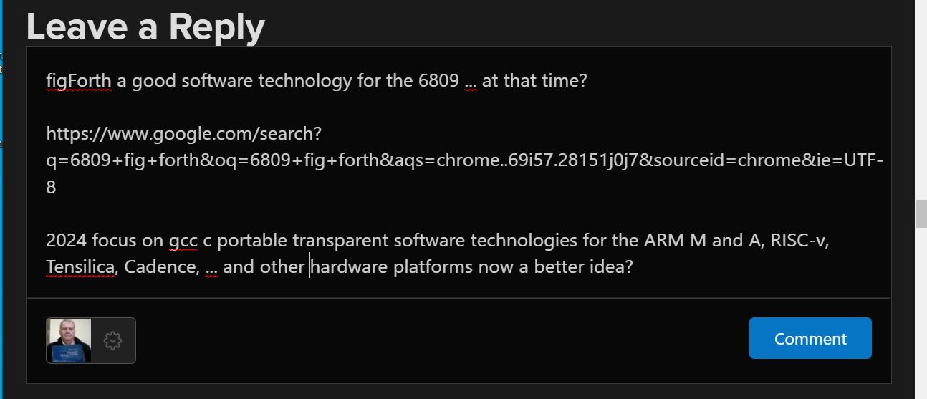This screenshot has width=927, height=399.
Task: Place cursor after the words better idea?
Action: point(635,266)
